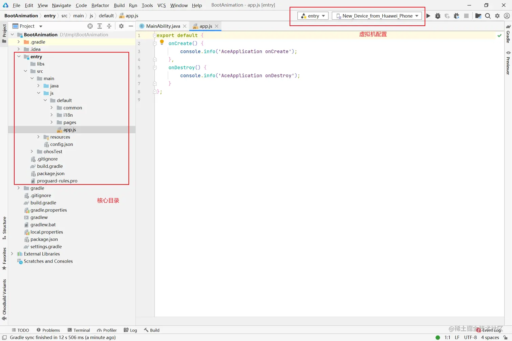Expand the .gradle folder

[x=19, y=42]
